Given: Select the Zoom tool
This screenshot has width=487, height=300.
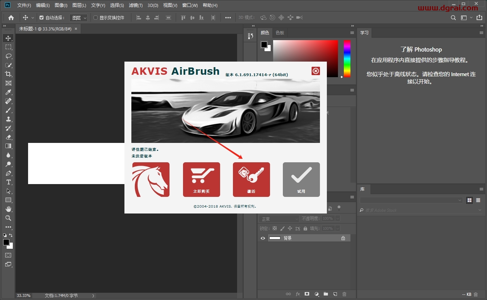Looking at the screenshot, I should coord(8,218).
